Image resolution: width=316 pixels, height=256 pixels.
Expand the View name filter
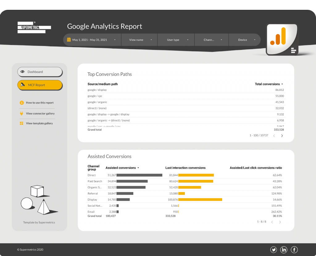point(139,40)
